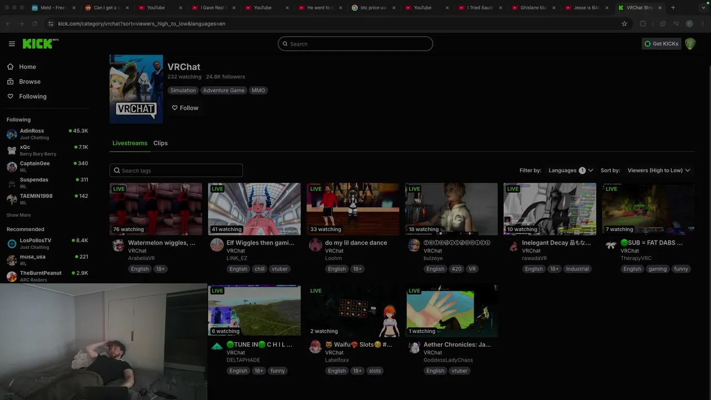Screen dimensions: 711x400
Task: Open GoddessLadyChaos streamer avatar
Action: [x=414, y=347]
